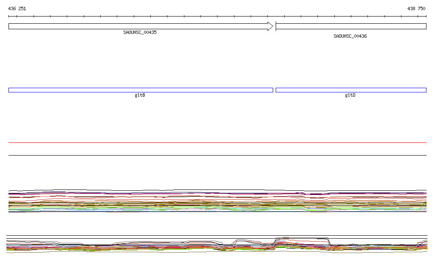
Task: Click the left edge of SAOUHSC_00436 gene
Action: 276,26
